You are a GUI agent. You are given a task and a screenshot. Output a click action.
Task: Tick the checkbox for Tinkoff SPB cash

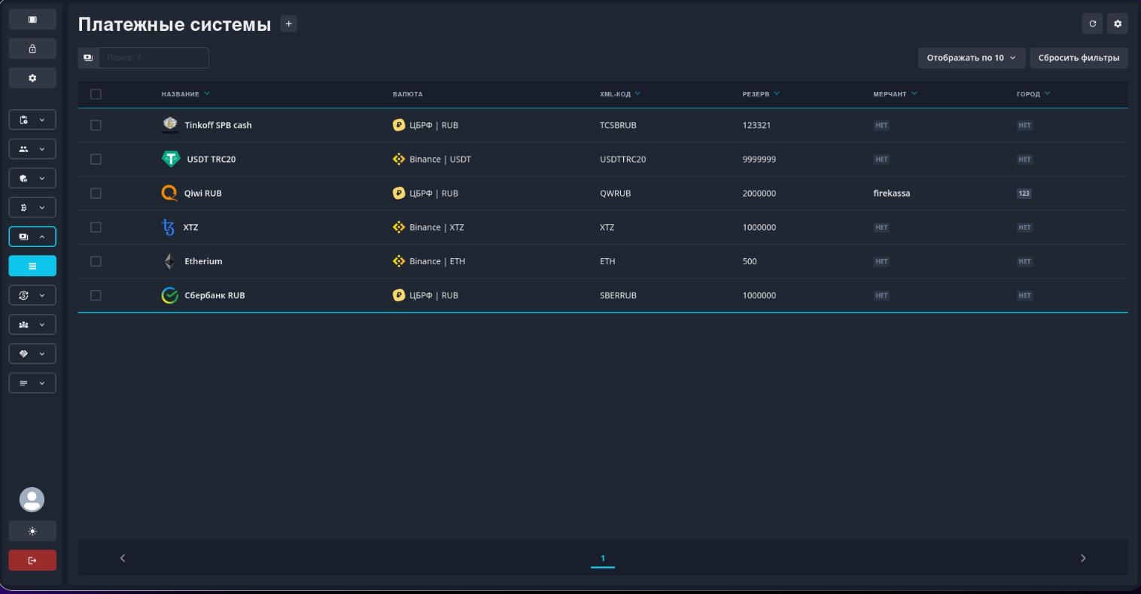point(96,125)
